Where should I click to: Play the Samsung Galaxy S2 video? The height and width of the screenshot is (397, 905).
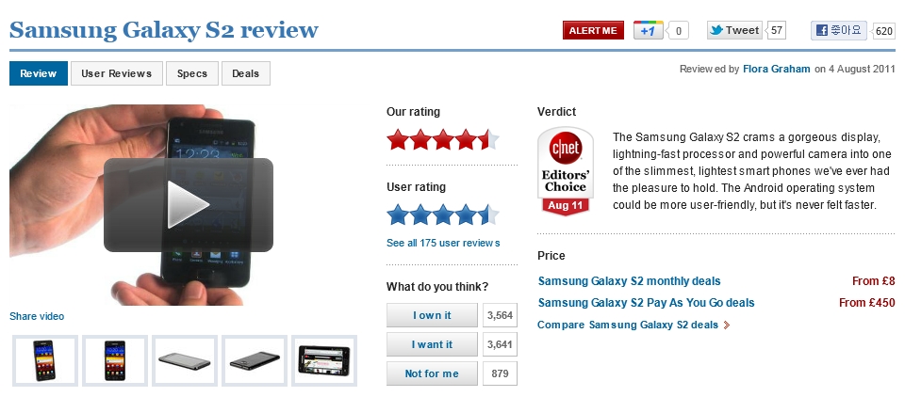(189, 204)
